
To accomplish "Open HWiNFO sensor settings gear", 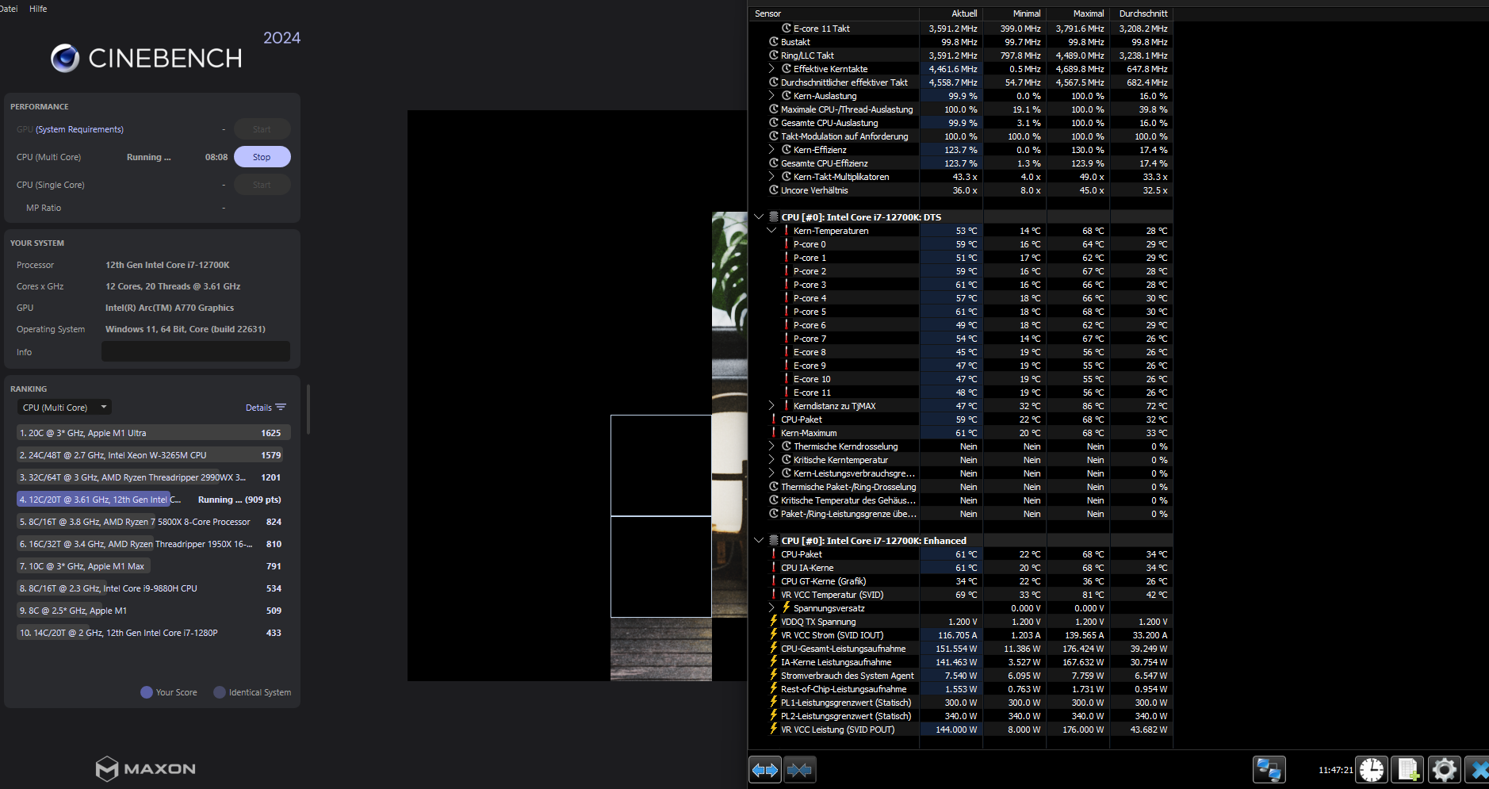I will (x=1444, y=769).
